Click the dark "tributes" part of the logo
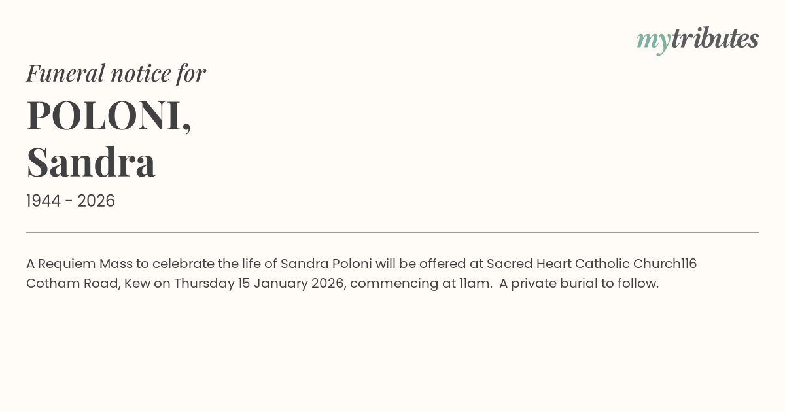Screen dimensions: 785x412 714,39
